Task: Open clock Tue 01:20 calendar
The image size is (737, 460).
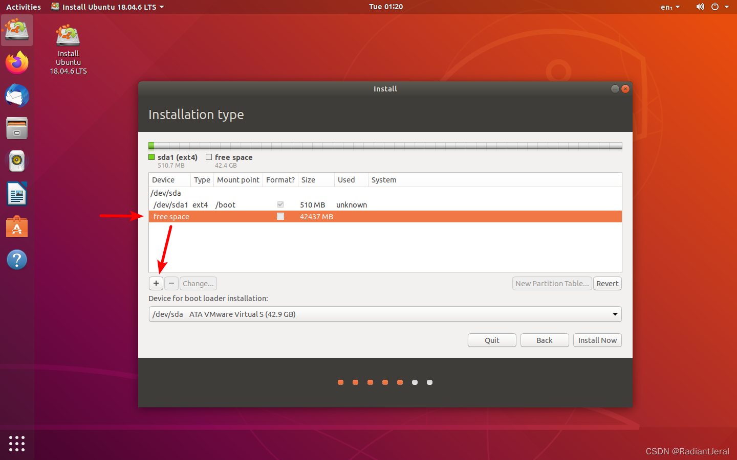Action: (x=386, y=7)
